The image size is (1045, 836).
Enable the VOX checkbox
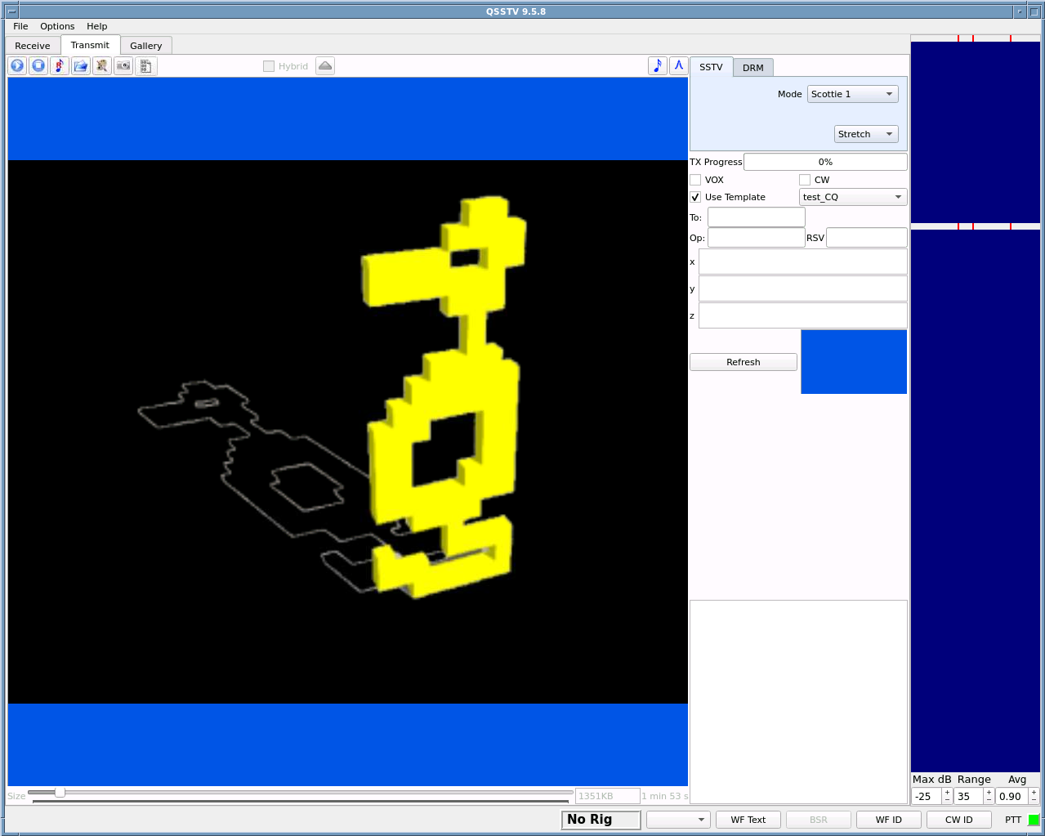[695, 179]
